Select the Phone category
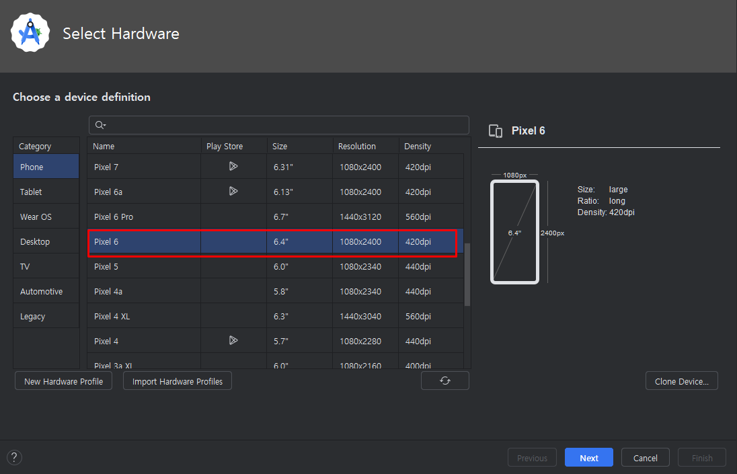 [46, 167]
